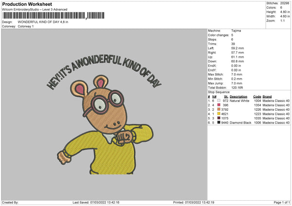Click the 'St.' column header
Viewport: 292px width, 206px height.
pos(226,97)
